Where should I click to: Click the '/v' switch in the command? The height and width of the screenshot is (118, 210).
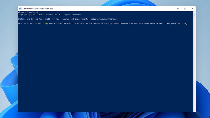click(140, 23)
